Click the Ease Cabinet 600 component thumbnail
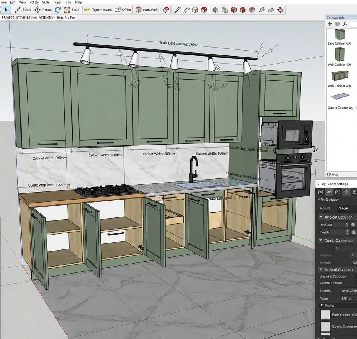This screenshot has height=339, width=357. (x=340, y=34)
